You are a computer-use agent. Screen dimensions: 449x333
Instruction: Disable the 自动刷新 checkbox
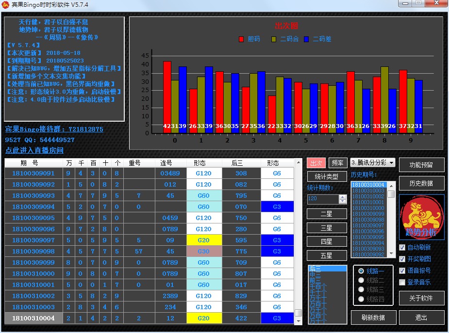[402, 248]
